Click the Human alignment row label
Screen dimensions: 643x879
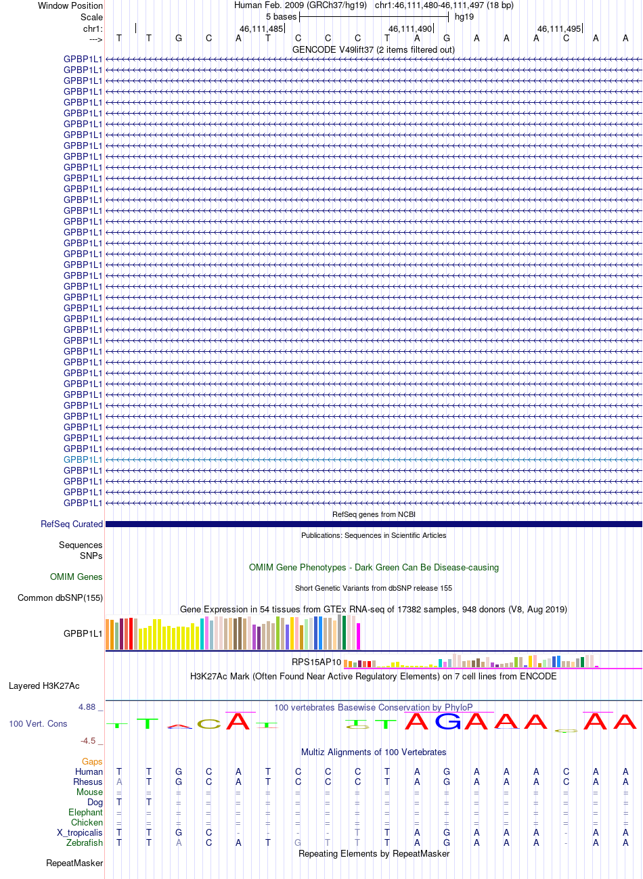pyautogui.click(x=89, y=772)
